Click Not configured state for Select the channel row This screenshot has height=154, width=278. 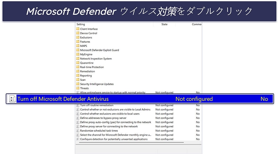click(x=164, y=135)
